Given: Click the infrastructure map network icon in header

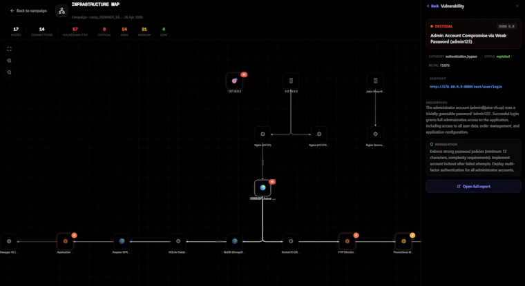Looking at the screenshot, I should 62,11.
